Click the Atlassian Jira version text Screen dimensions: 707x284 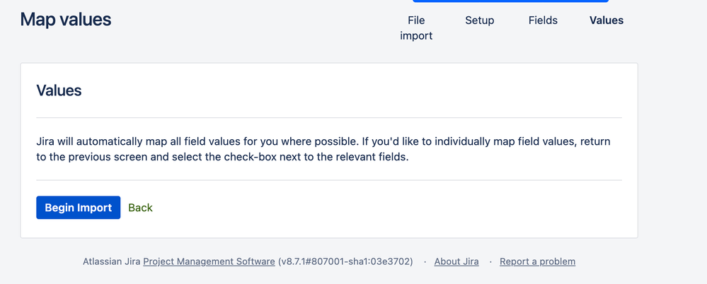pos(248,261)
